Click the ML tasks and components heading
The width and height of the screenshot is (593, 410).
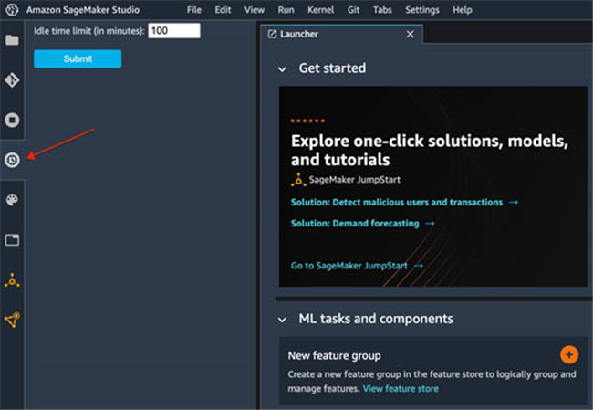[376, 319]
